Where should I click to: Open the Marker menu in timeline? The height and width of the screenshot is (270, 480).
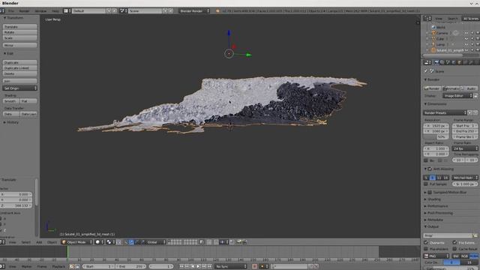27,267
